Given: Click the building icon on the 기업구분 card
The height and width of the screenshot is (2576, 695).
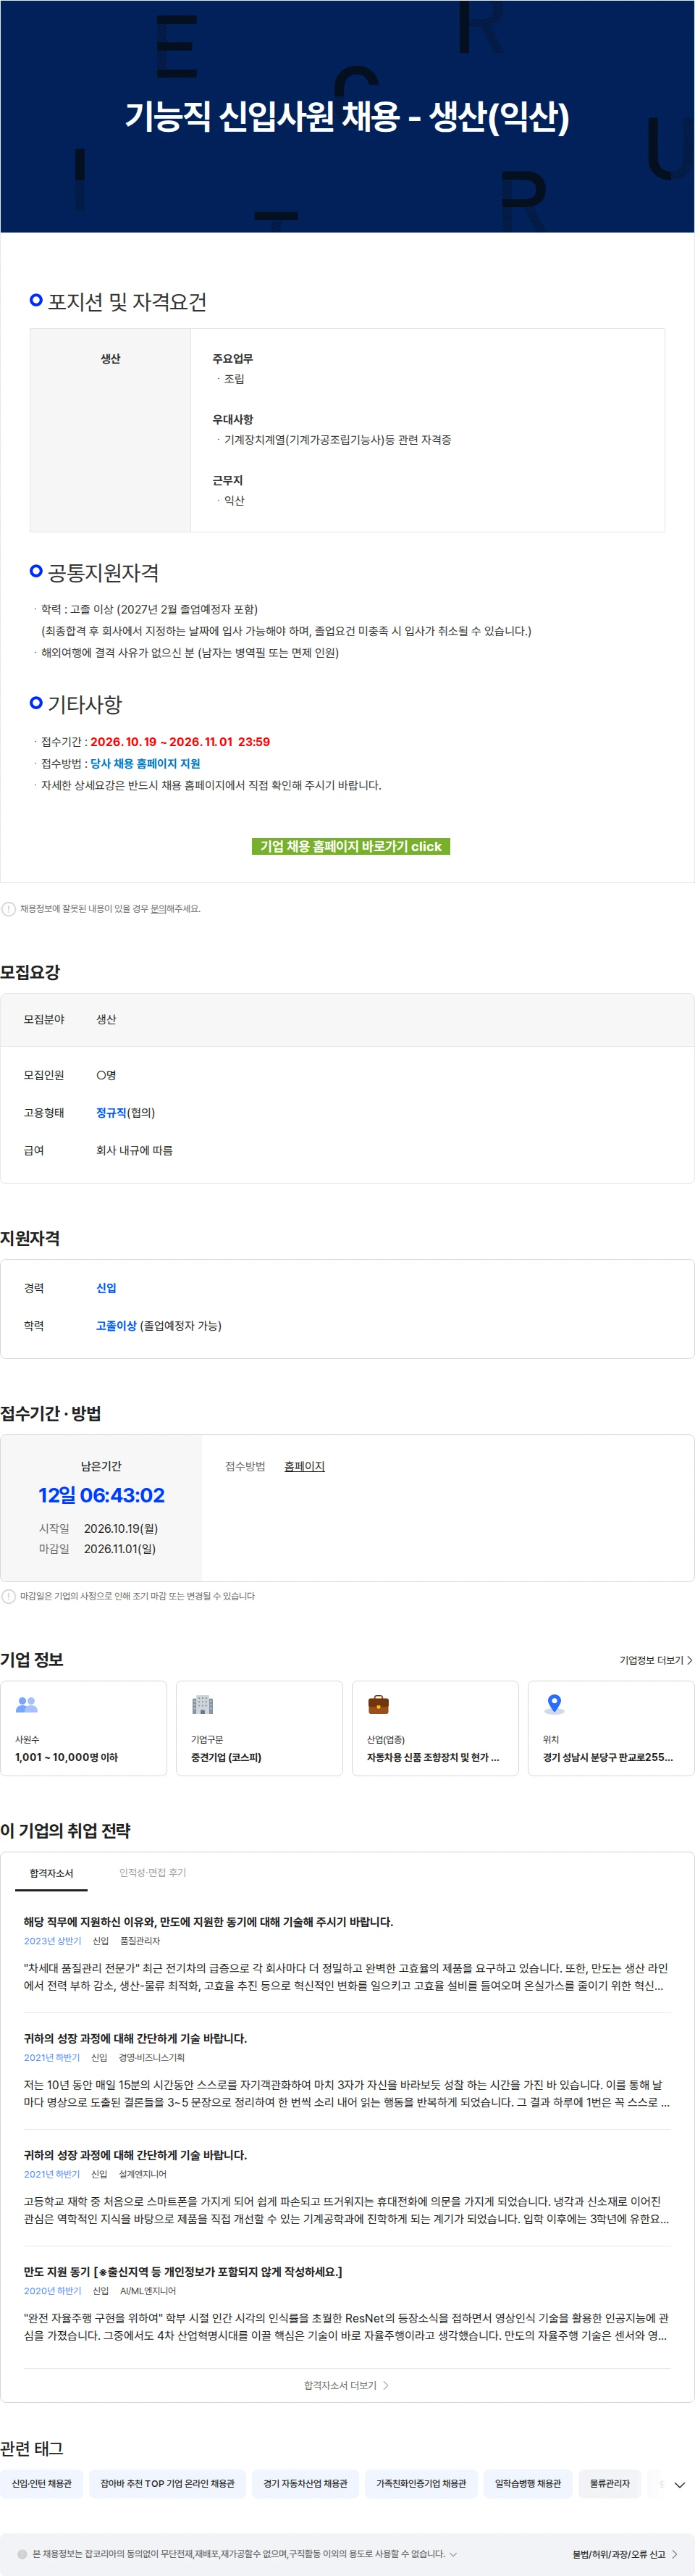Looking at the screenshot, I should point(203,1704).
